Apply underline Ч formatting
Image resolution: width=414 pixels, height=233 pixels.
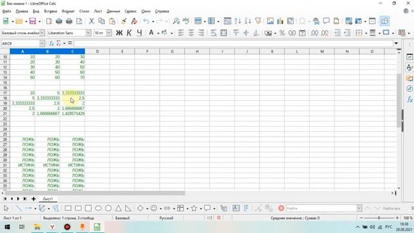click(x=140, y=33)
